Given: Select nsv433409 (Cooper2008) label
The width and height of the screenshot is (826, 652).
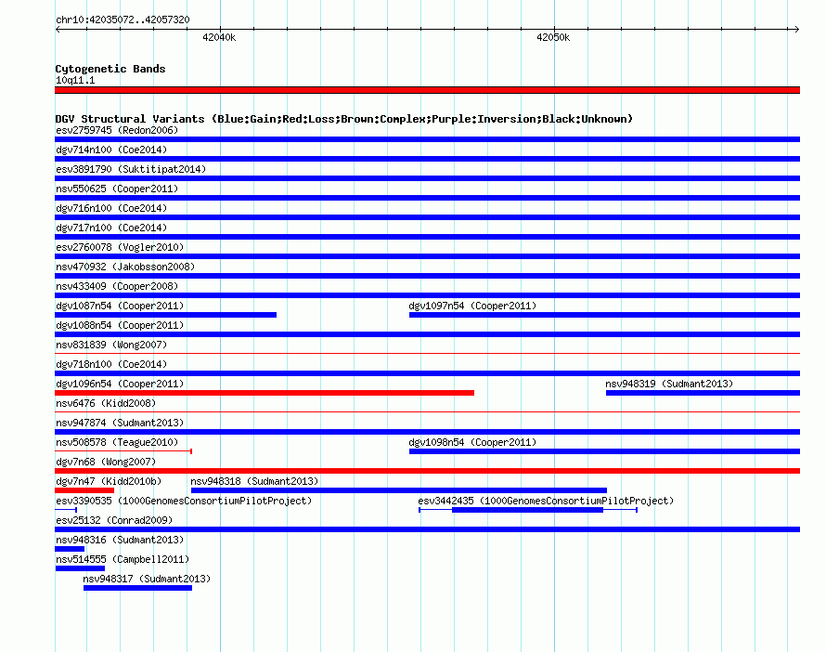Looking at the screenshot, I should pos(117,286).
